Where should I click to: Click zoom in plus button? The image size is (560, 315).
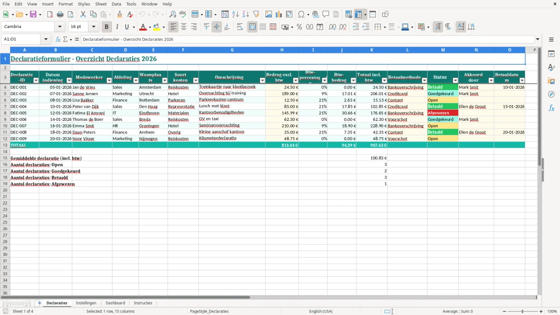(x=541, y=311)
